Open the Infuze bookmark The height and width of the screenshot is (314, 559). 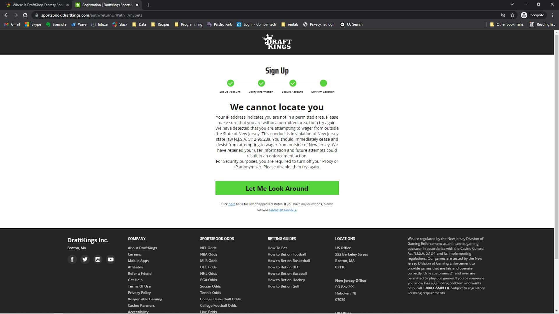(x=100, y=24)
